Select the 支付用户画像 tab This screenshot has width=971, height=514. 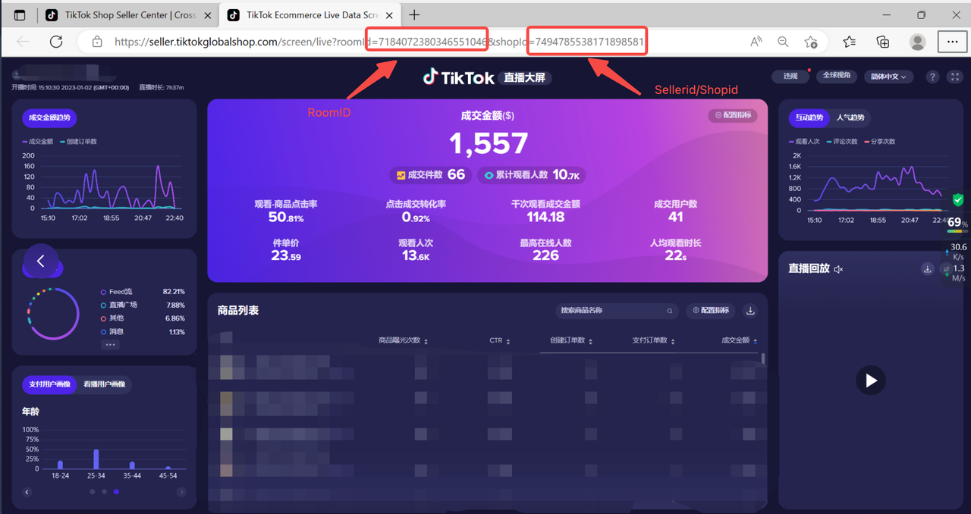(x=50, y=384)
